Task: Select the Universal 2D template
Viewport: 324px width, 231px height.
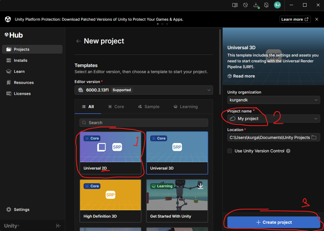Action: click(x=110, y=153)
